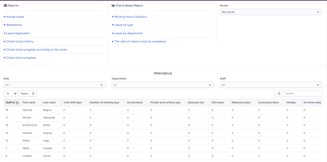The image size is (327, 162).
Task: Open the Attendance report link
Action: (x=14, y=25)
